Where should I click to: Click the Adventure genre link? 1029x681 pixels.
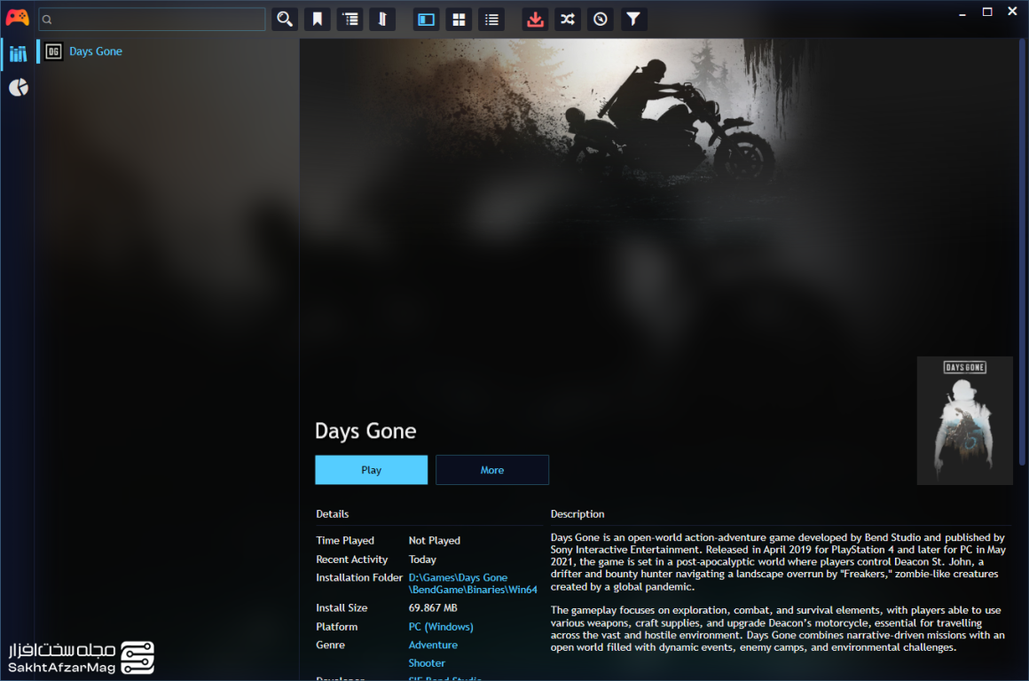(x=433, y=645)
